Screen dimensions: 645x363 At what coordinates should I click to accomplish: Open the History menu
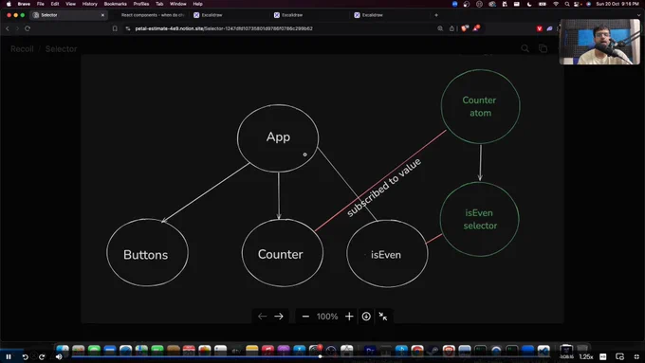coord(90,4)
